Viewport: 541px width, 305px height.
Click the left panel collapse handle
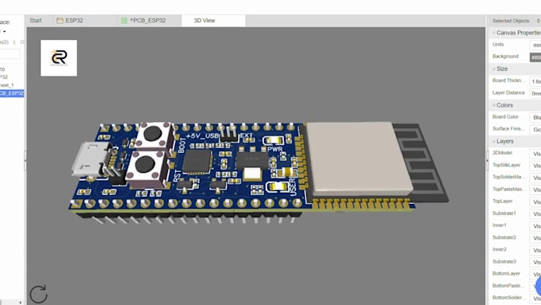[x=25, y=160]
